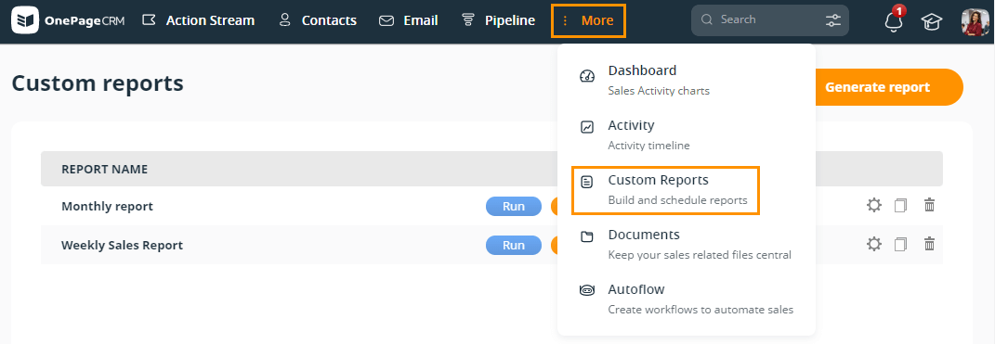Click "Keep your sales related files central"

click(x=700, y=255)
